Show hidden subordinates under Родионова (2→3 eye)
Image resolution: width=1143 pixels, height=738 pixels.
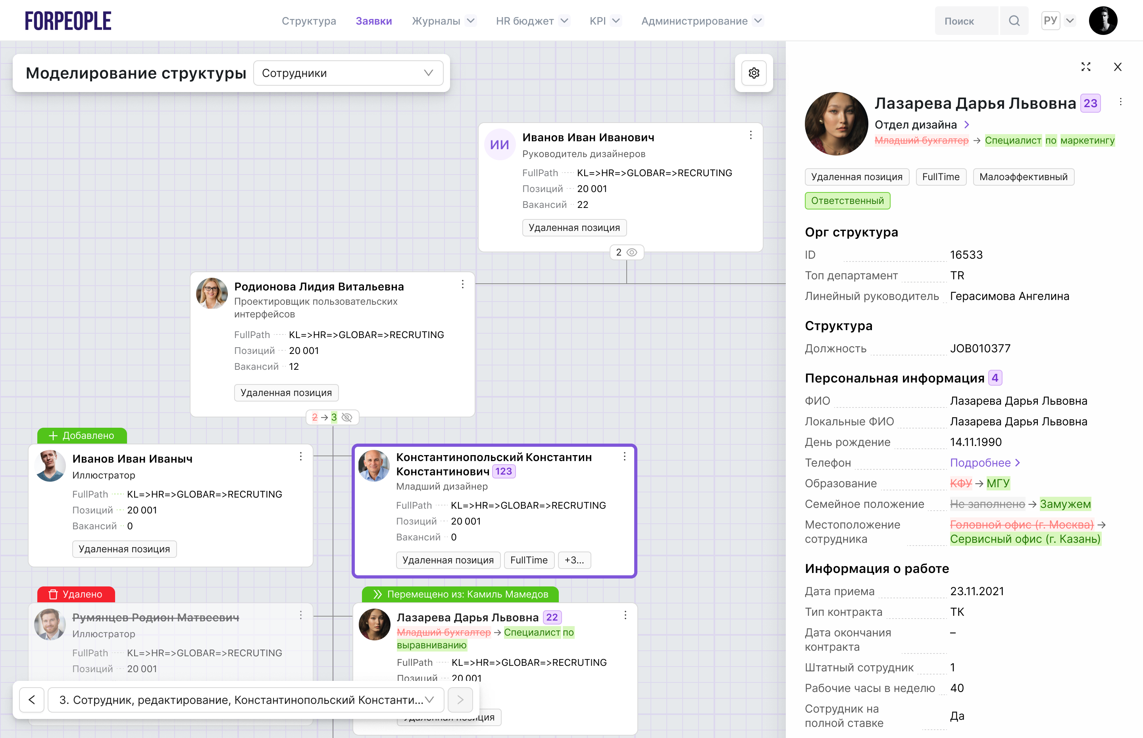click(347, 417)
